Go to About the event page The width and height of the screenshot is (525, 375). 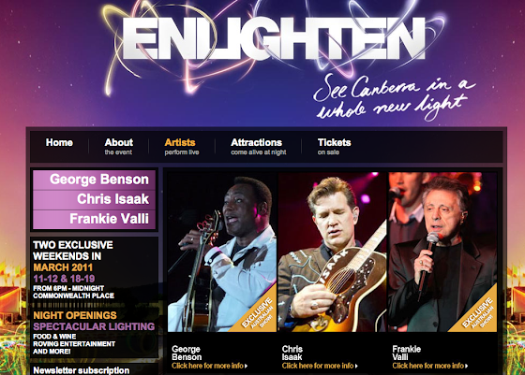(x=118, y=147)
